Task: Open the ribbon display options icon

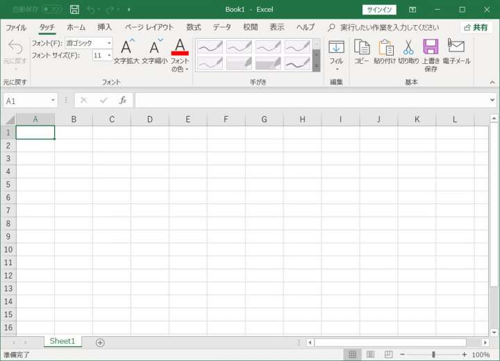Action: coord(412,10)
